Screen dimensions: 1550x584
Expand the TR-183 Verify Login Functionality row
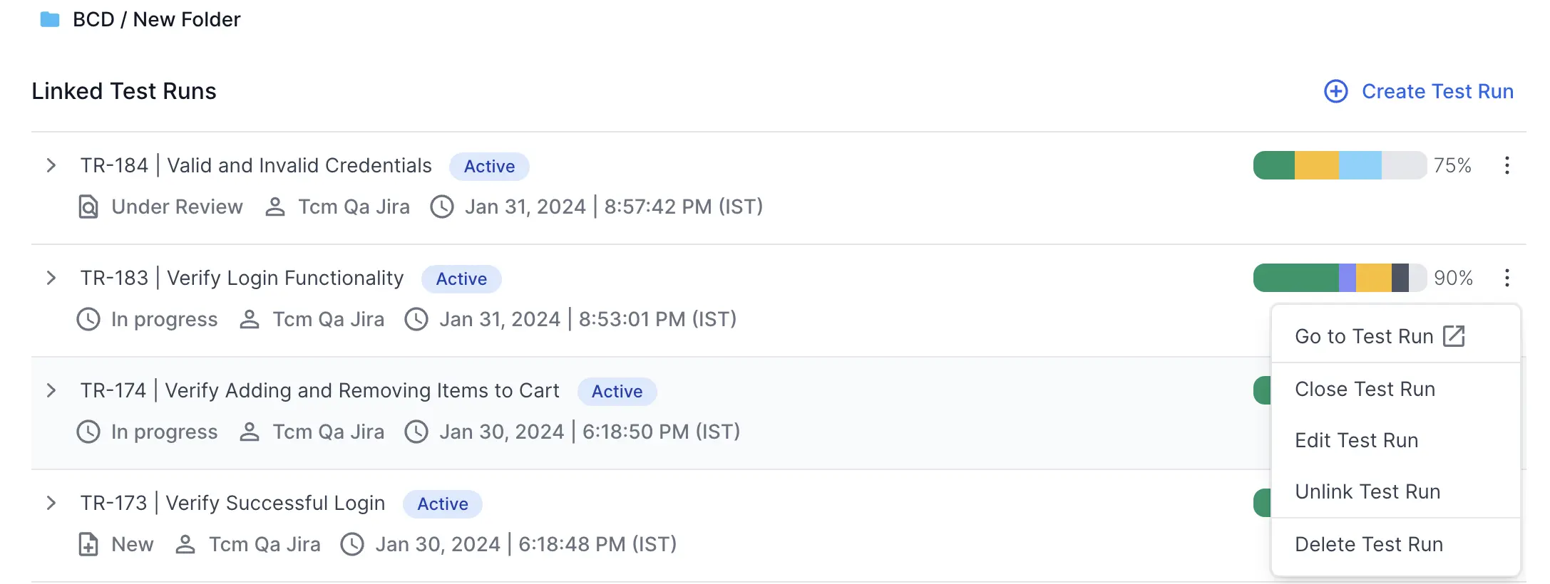pyautogui.click(x=51, y=278)
